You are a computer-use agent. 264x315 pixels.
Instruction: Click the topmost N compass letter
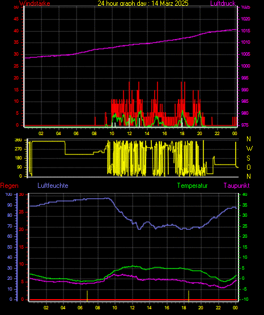coord(249,139)
